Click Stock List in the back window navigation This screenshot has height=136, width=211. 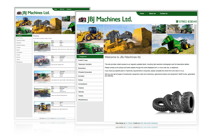point(62,9)
